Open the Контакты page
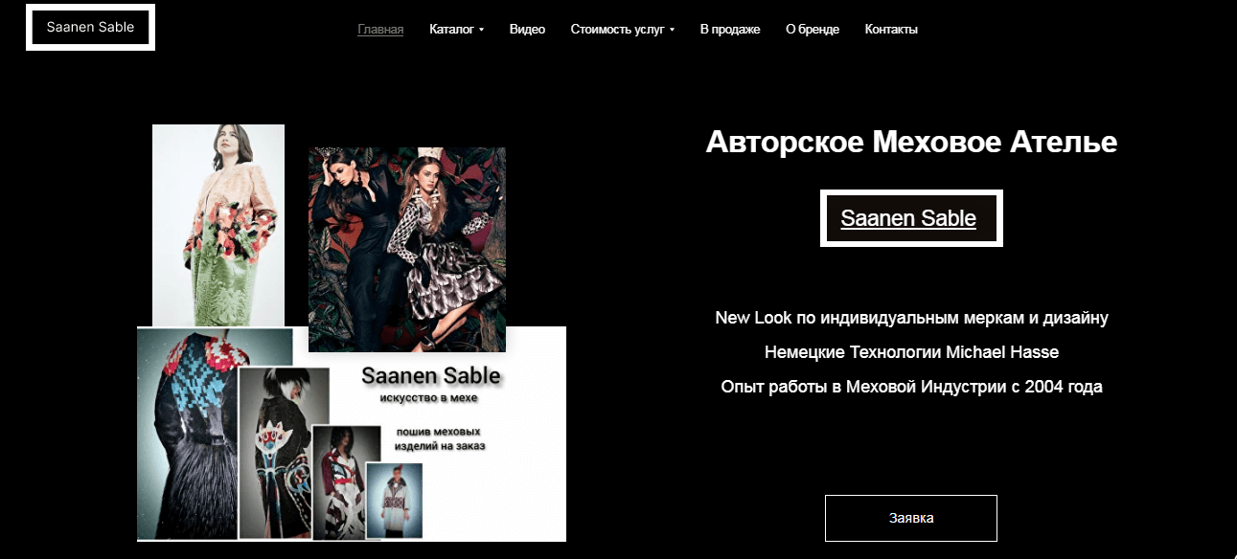The height and width of the screenshot is (559, 1237). click(x=891, y=30)
